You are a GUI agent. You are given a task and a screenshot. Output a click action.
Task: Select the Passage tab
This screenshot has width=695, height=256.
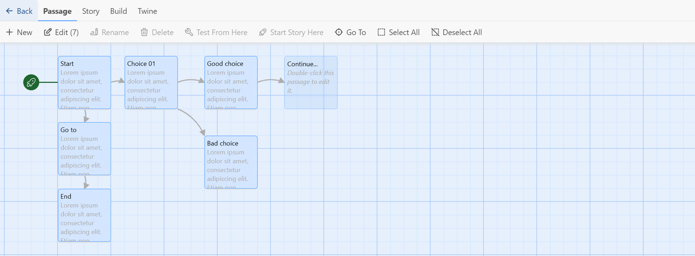[57, 11]
